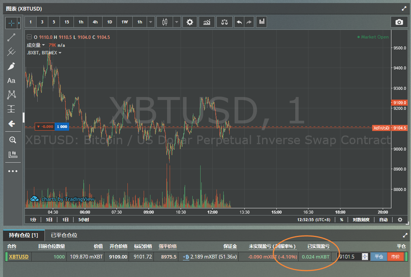Select the XABCD pattern tool
This screenshot has width=411, height=277.
11,95
